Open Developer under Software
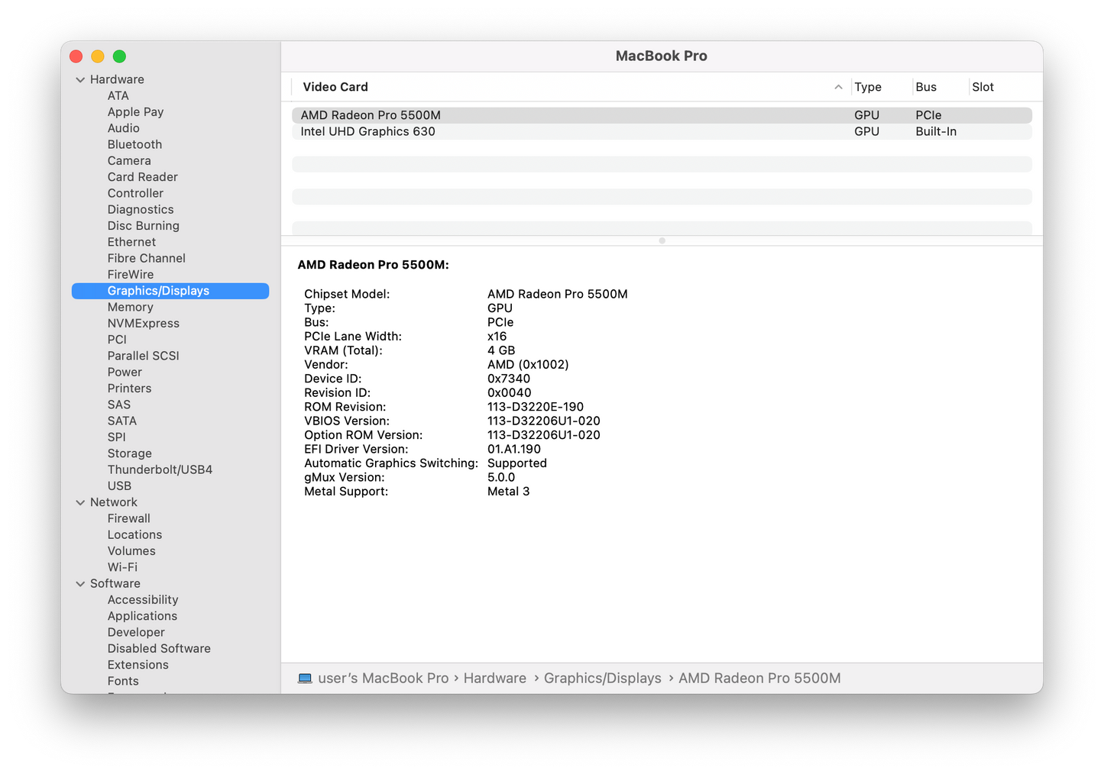This screenshot has height=774, width=1104. pos(136,633)
